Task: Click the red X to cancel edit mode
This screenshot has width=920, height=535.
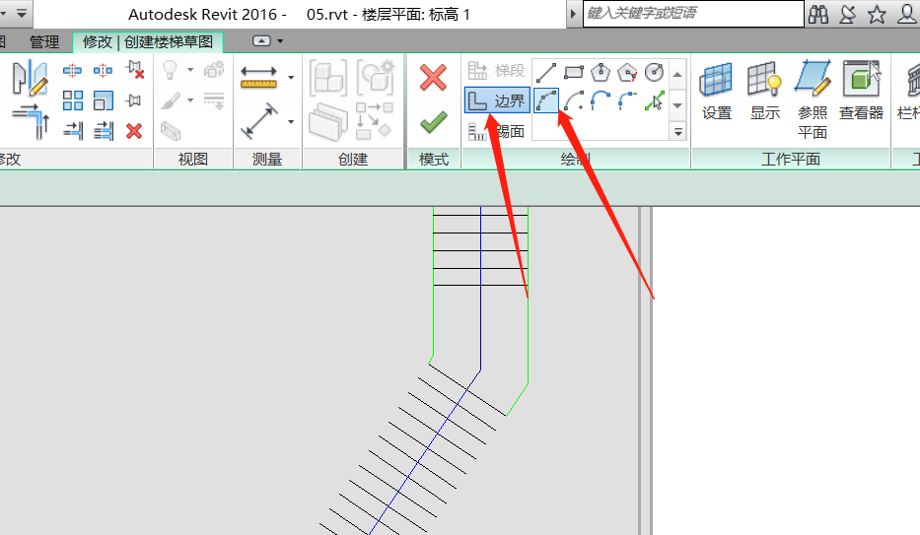Action: pyautogui.click(x=433, y=79)
